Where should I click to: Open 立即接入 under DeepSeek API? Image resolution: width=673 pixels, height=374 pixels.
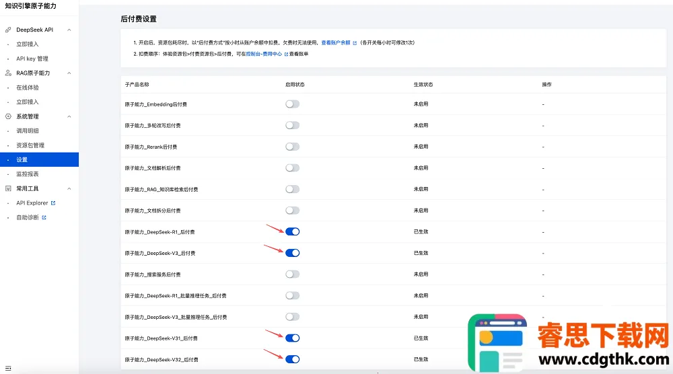click(x=28, y=44)
